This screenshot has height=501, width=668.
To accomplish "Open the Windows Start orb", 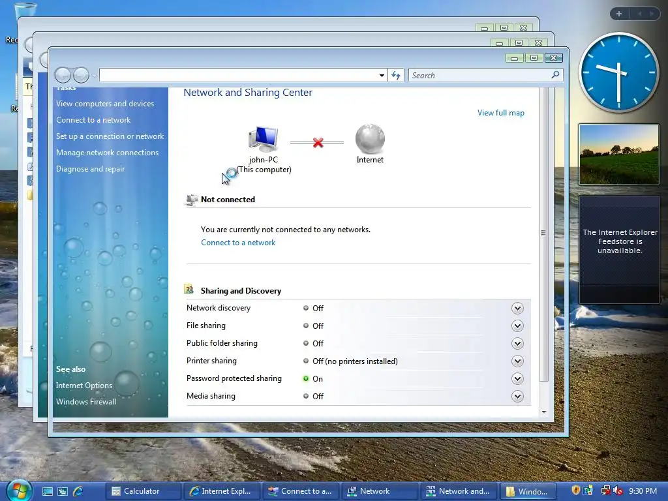I will click(19, 491).
